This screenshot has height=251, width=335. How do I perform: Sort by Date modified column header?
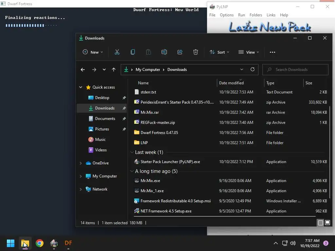tap(231, 83)
